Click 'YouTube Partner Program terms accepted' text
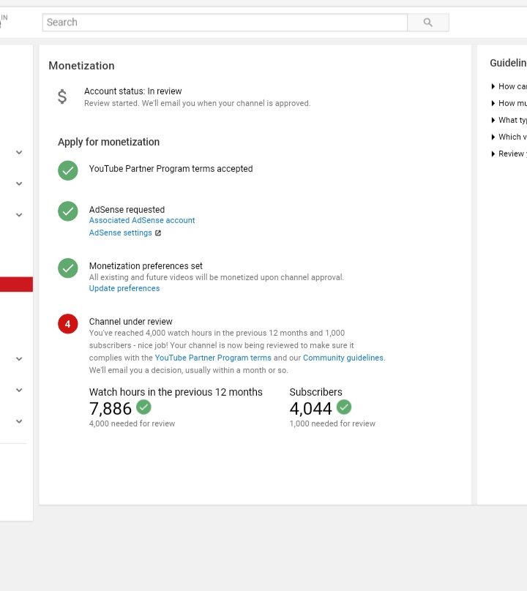The width and height of the screenshot is (527, 591). pyautogui.click(x=171, y=169)
